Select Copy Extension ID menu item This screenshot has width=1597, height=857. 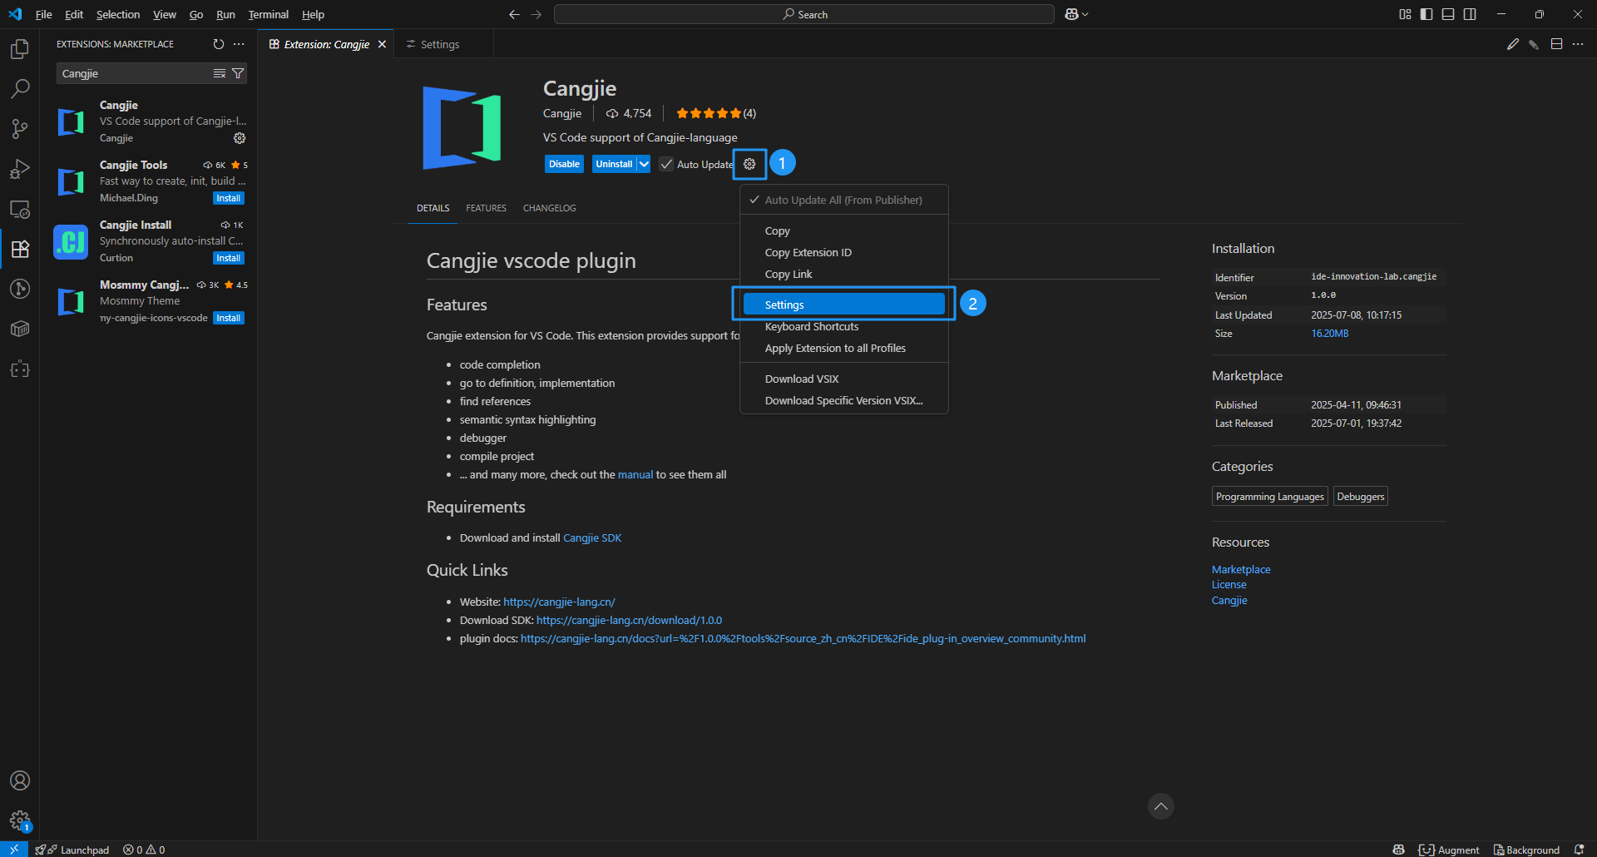pyautogui.click(x=843, y=252)
